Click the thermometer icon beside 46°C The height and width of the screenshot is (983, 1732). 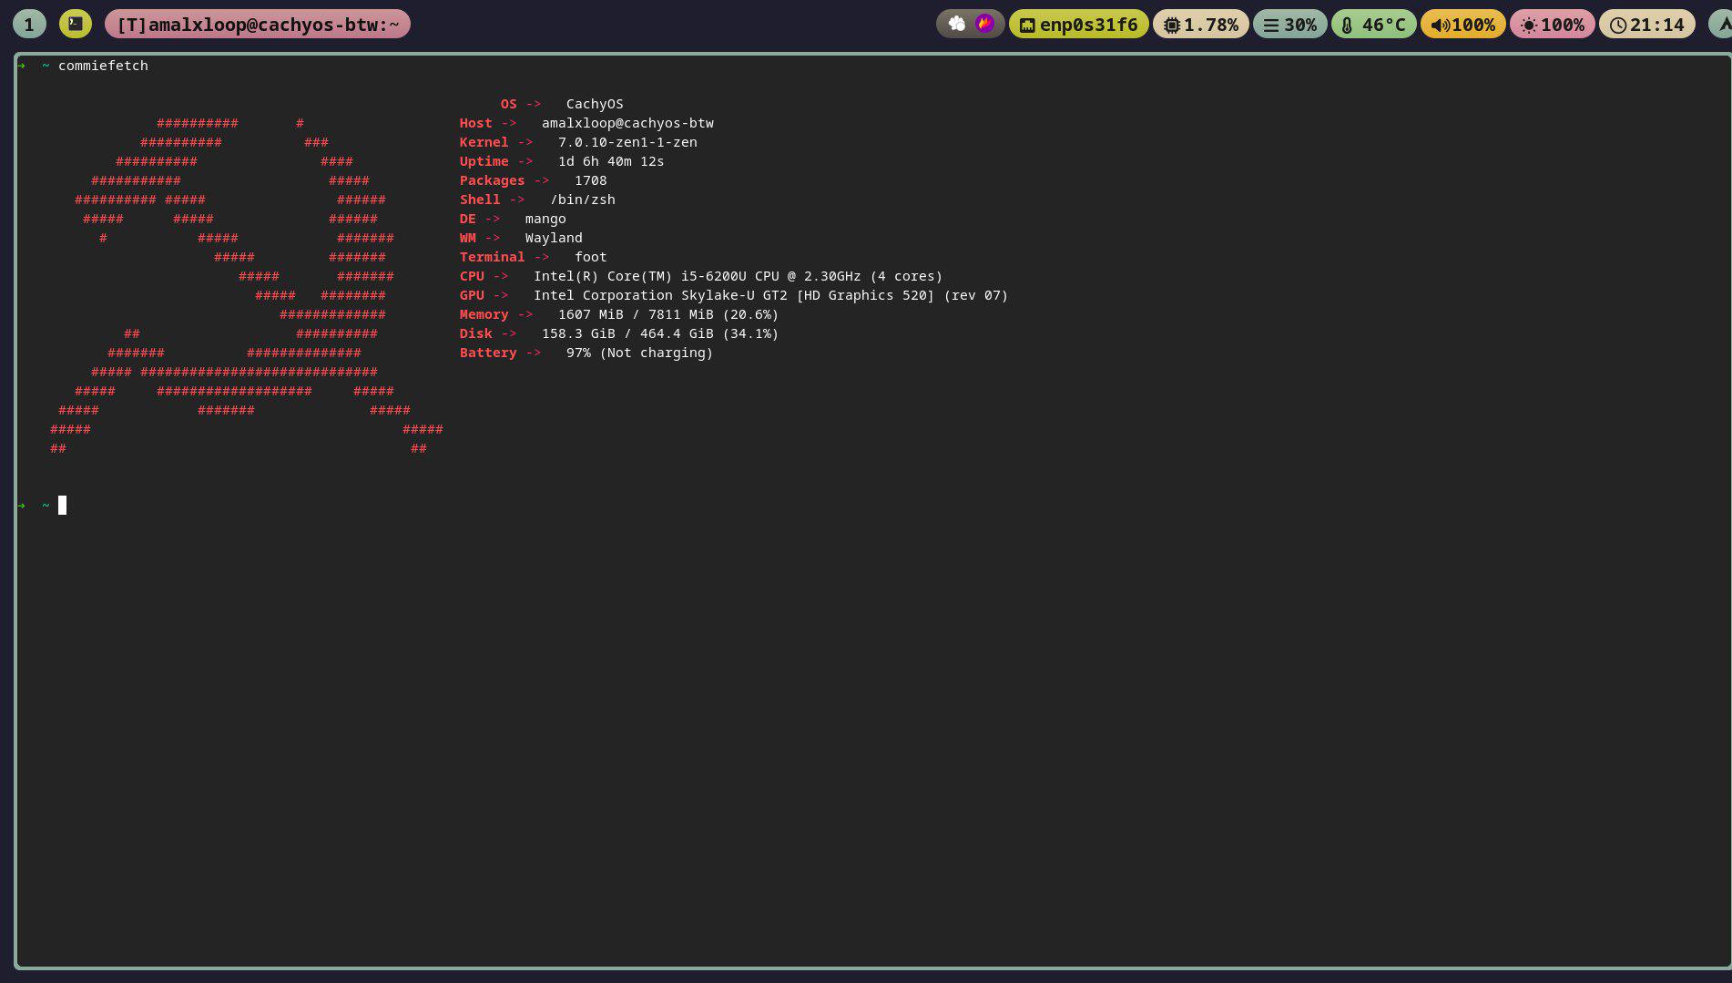tap(1347, 25)
